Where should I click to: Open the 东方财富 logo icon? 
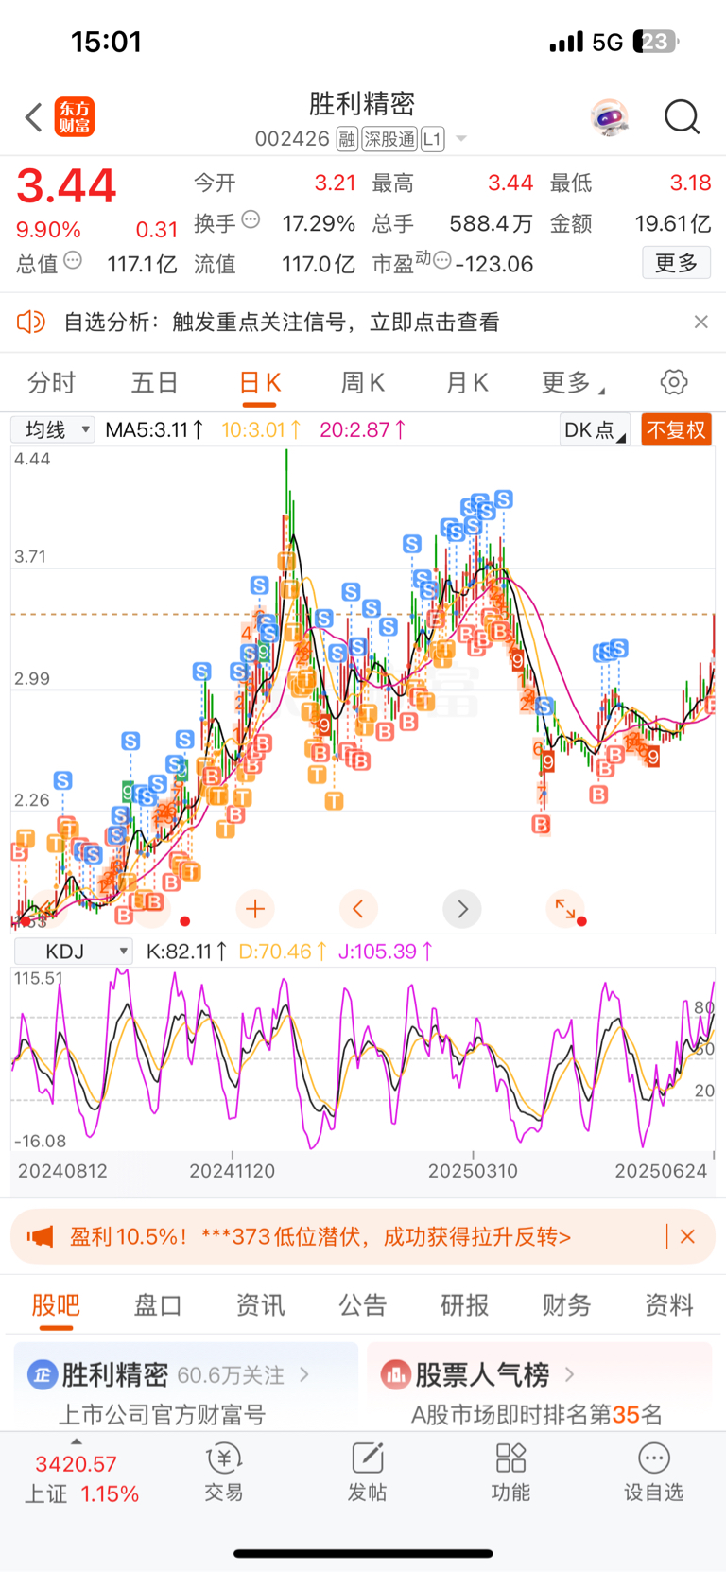75,117
